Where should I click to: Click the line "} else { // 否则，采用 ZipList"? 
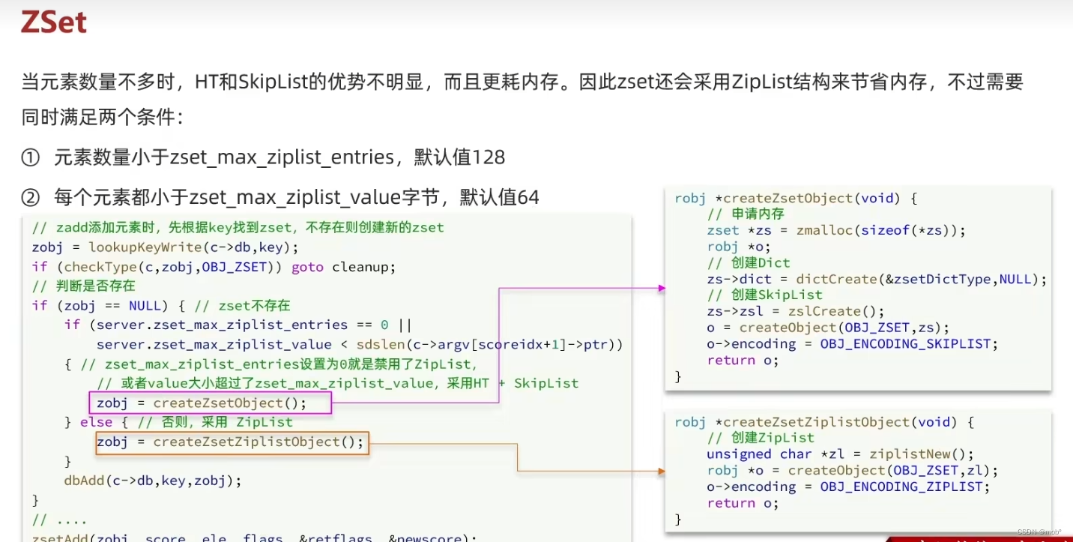[178, 422]
